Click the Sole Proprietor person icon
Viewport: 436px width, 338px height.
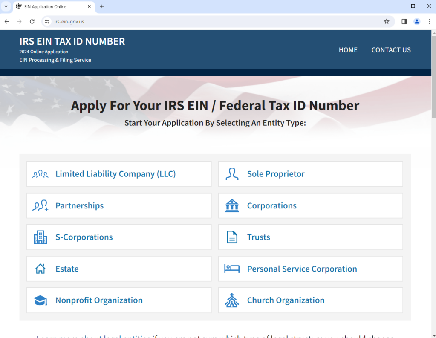pyautogui.click(x=232, y=174)
